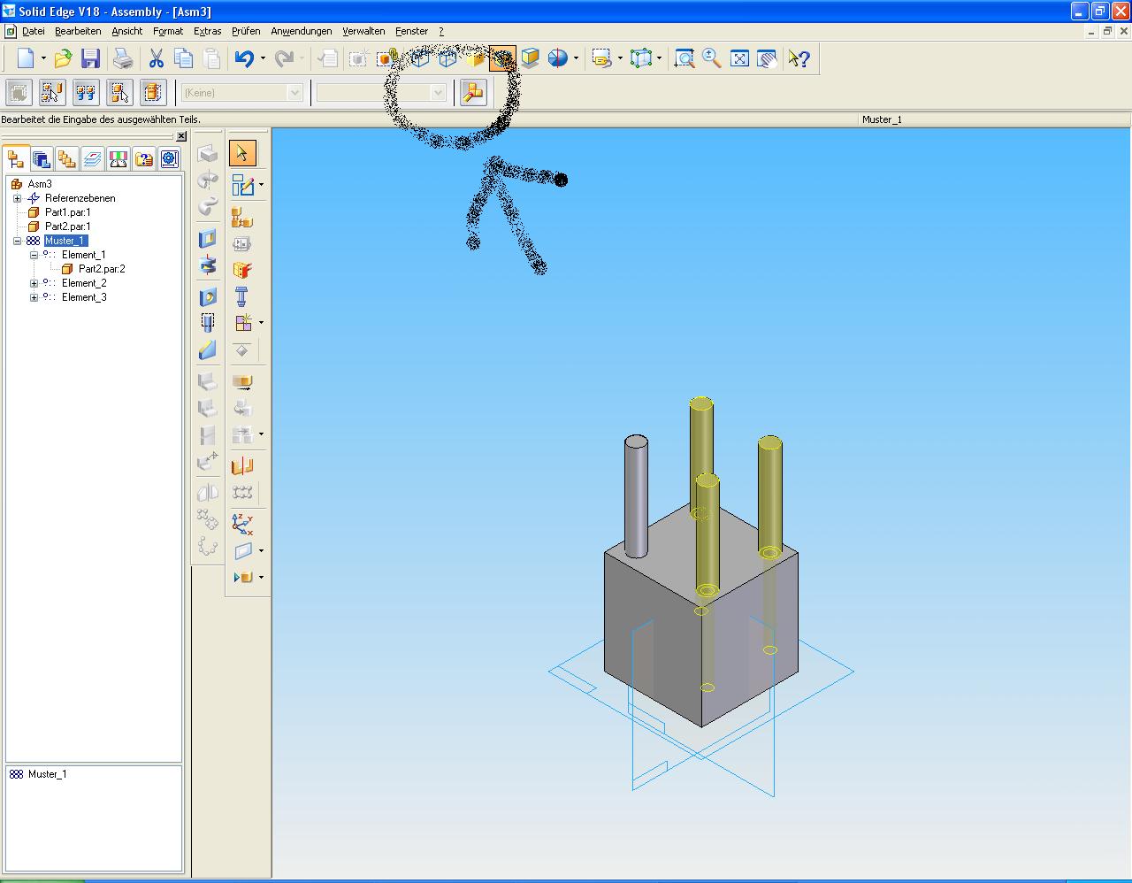Open the view sectioning dropdown arrow
Image resolution: width=1132 pixels, height=883 pixels.
576,58
